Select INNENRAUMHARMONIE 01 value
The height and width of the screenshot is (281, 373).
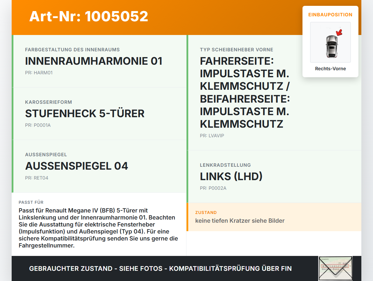(x=94, y=61)
